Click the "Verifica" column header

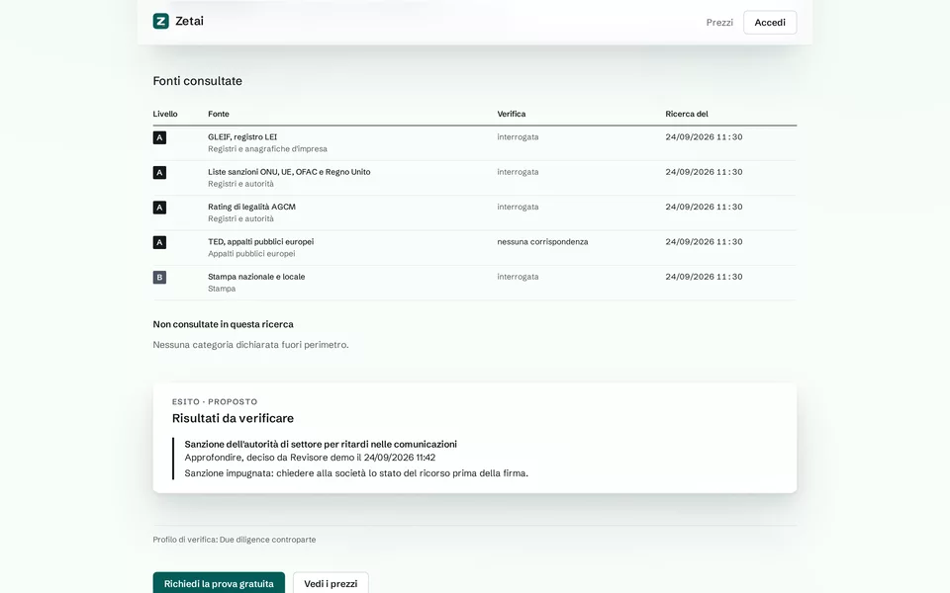512,114
